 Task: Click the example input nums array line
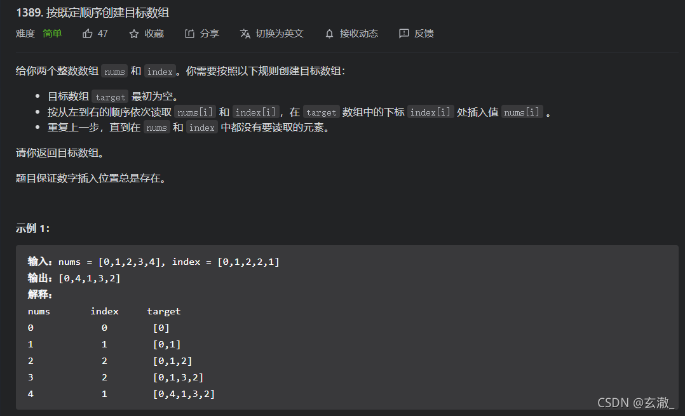tap(153, 262)
